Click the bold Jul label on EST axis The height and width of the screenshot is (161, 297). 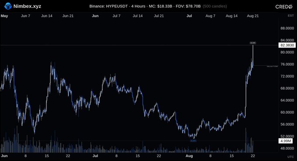point(189,16)
